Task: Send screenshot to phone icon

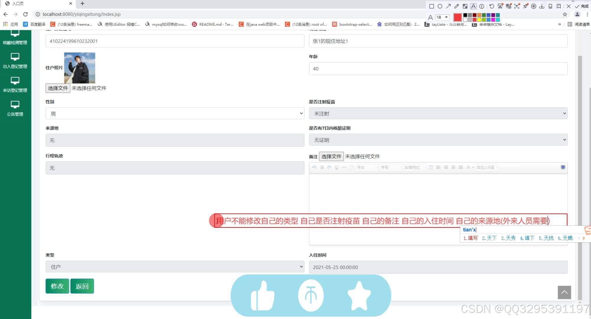Action: tap(550, 6)
